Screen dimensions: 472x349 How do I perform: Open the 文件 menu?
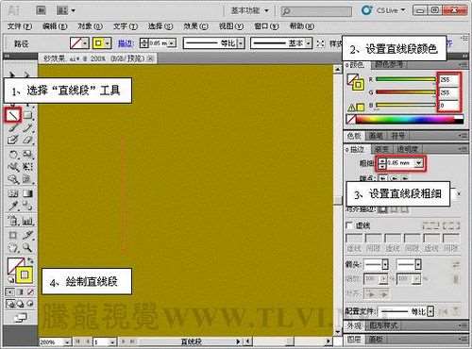point(20,26)
